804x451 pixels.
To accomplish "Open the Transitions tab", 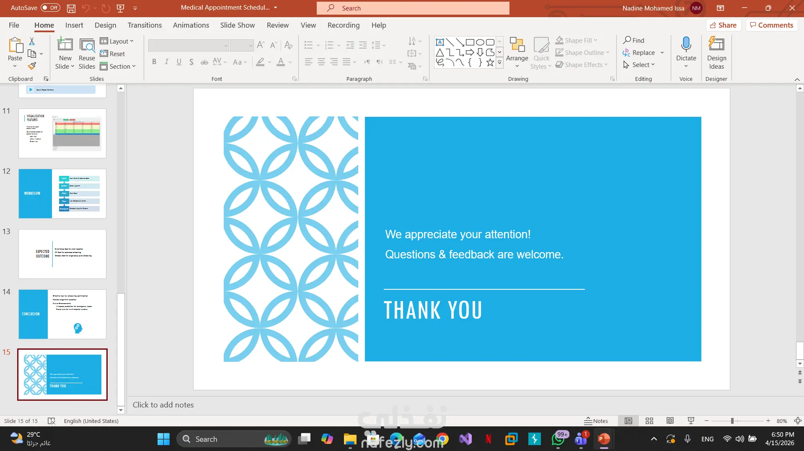I will tap(145, 25).
